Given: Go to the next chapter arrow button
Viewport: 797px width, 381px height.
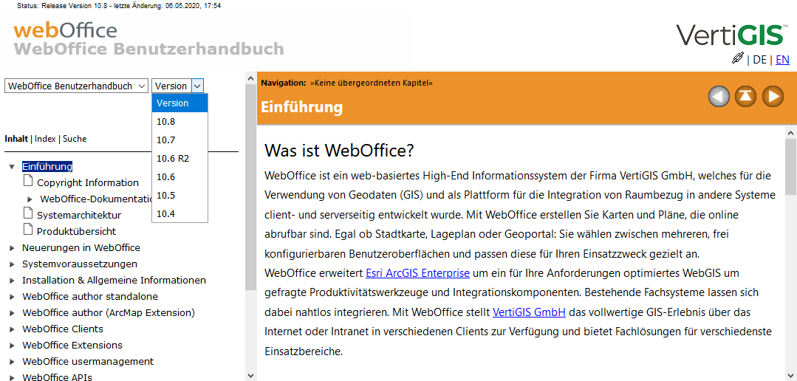Looking at the screenshot, I should point(773,96).
